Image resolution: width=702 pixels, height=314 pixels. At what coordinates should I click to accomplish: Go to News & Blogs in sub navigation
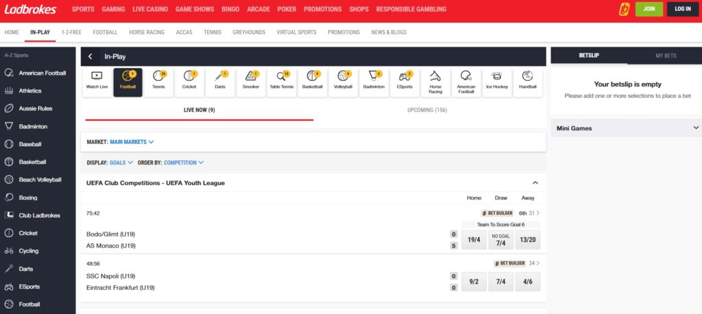(389, 32)
